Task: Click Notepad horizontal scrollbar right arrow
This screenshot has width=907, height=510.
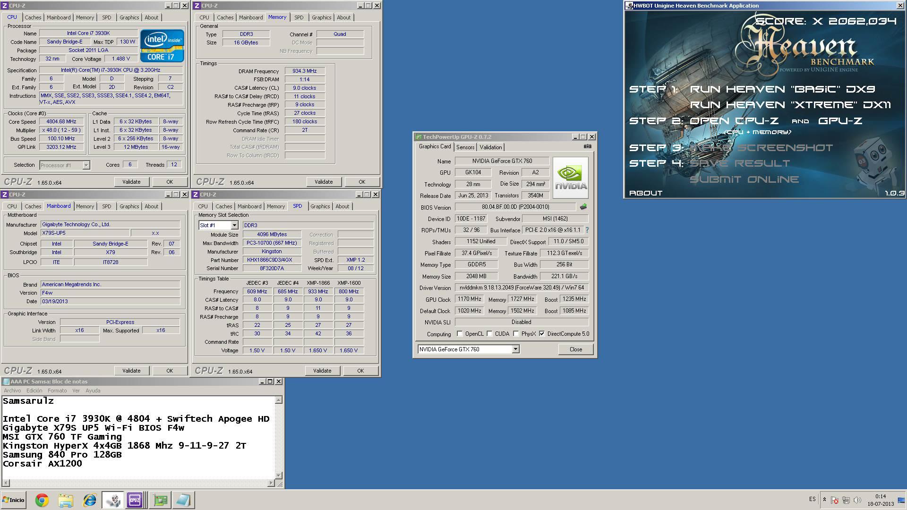Action: click(x=271, y=483)
